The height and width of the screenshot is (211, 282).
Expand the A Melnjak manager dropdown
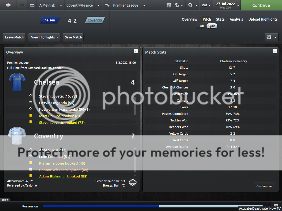(61, 5)
